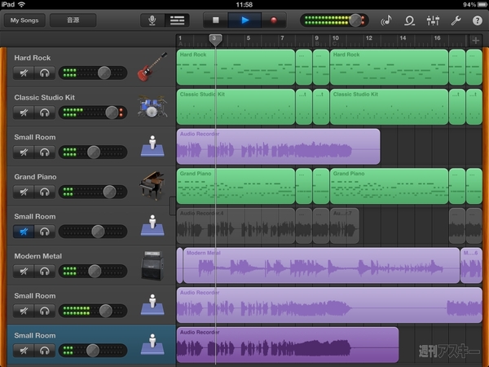Switch to the instrument microphone view
489x367 pixels.
[152, 20]
